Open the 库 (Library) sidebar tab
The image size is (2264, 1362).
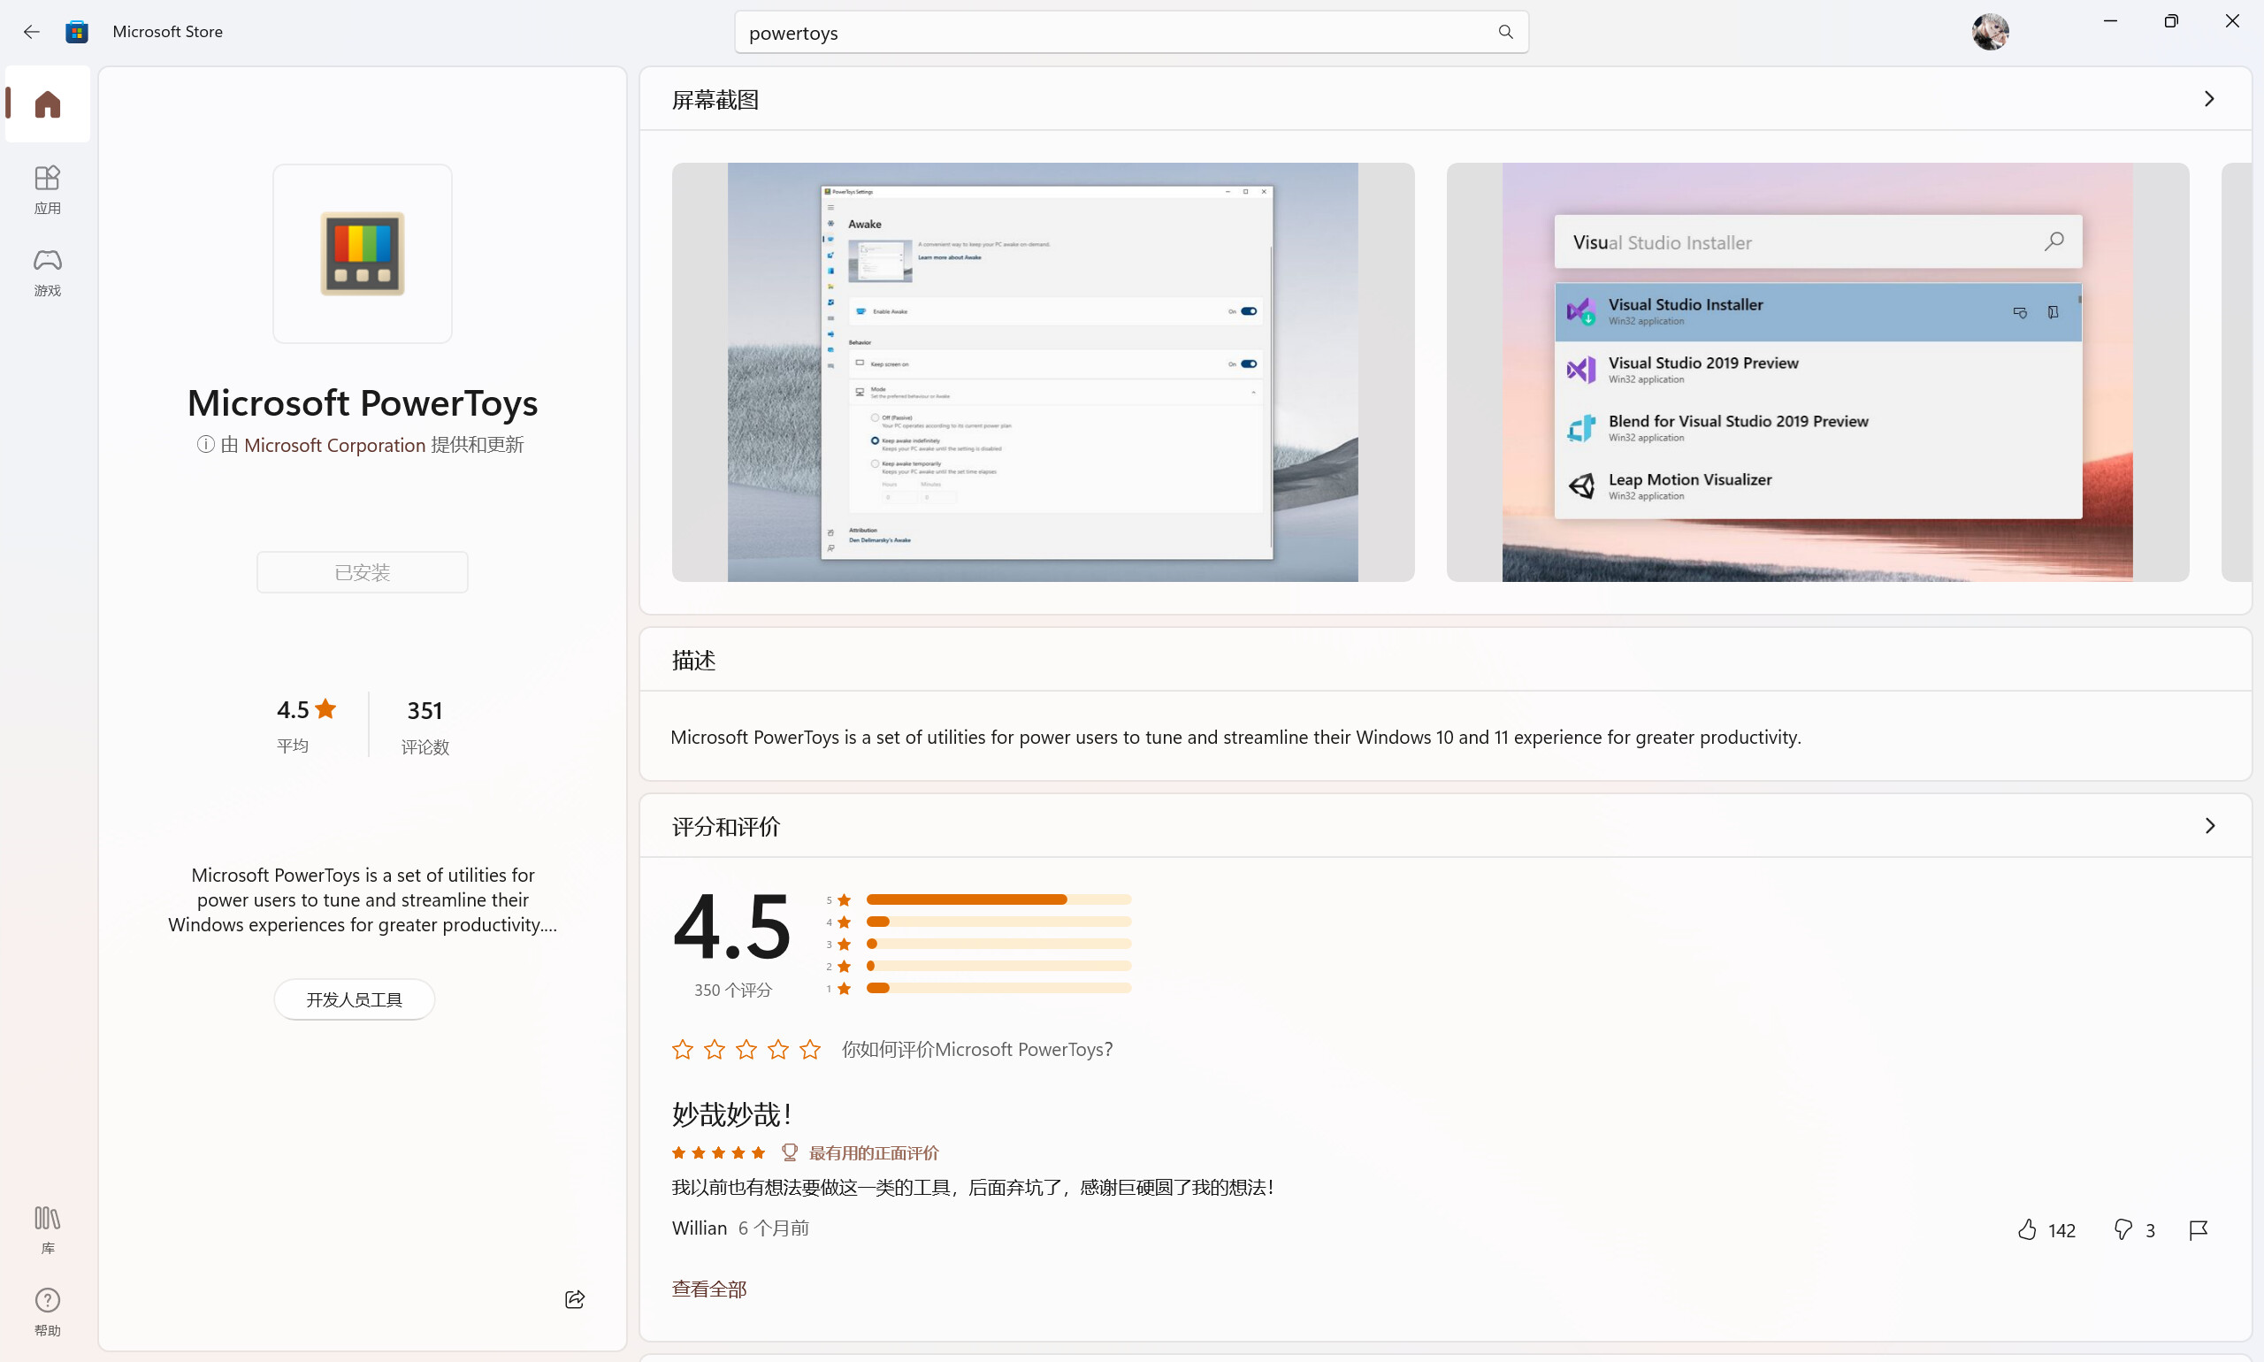coord(48,1230)
